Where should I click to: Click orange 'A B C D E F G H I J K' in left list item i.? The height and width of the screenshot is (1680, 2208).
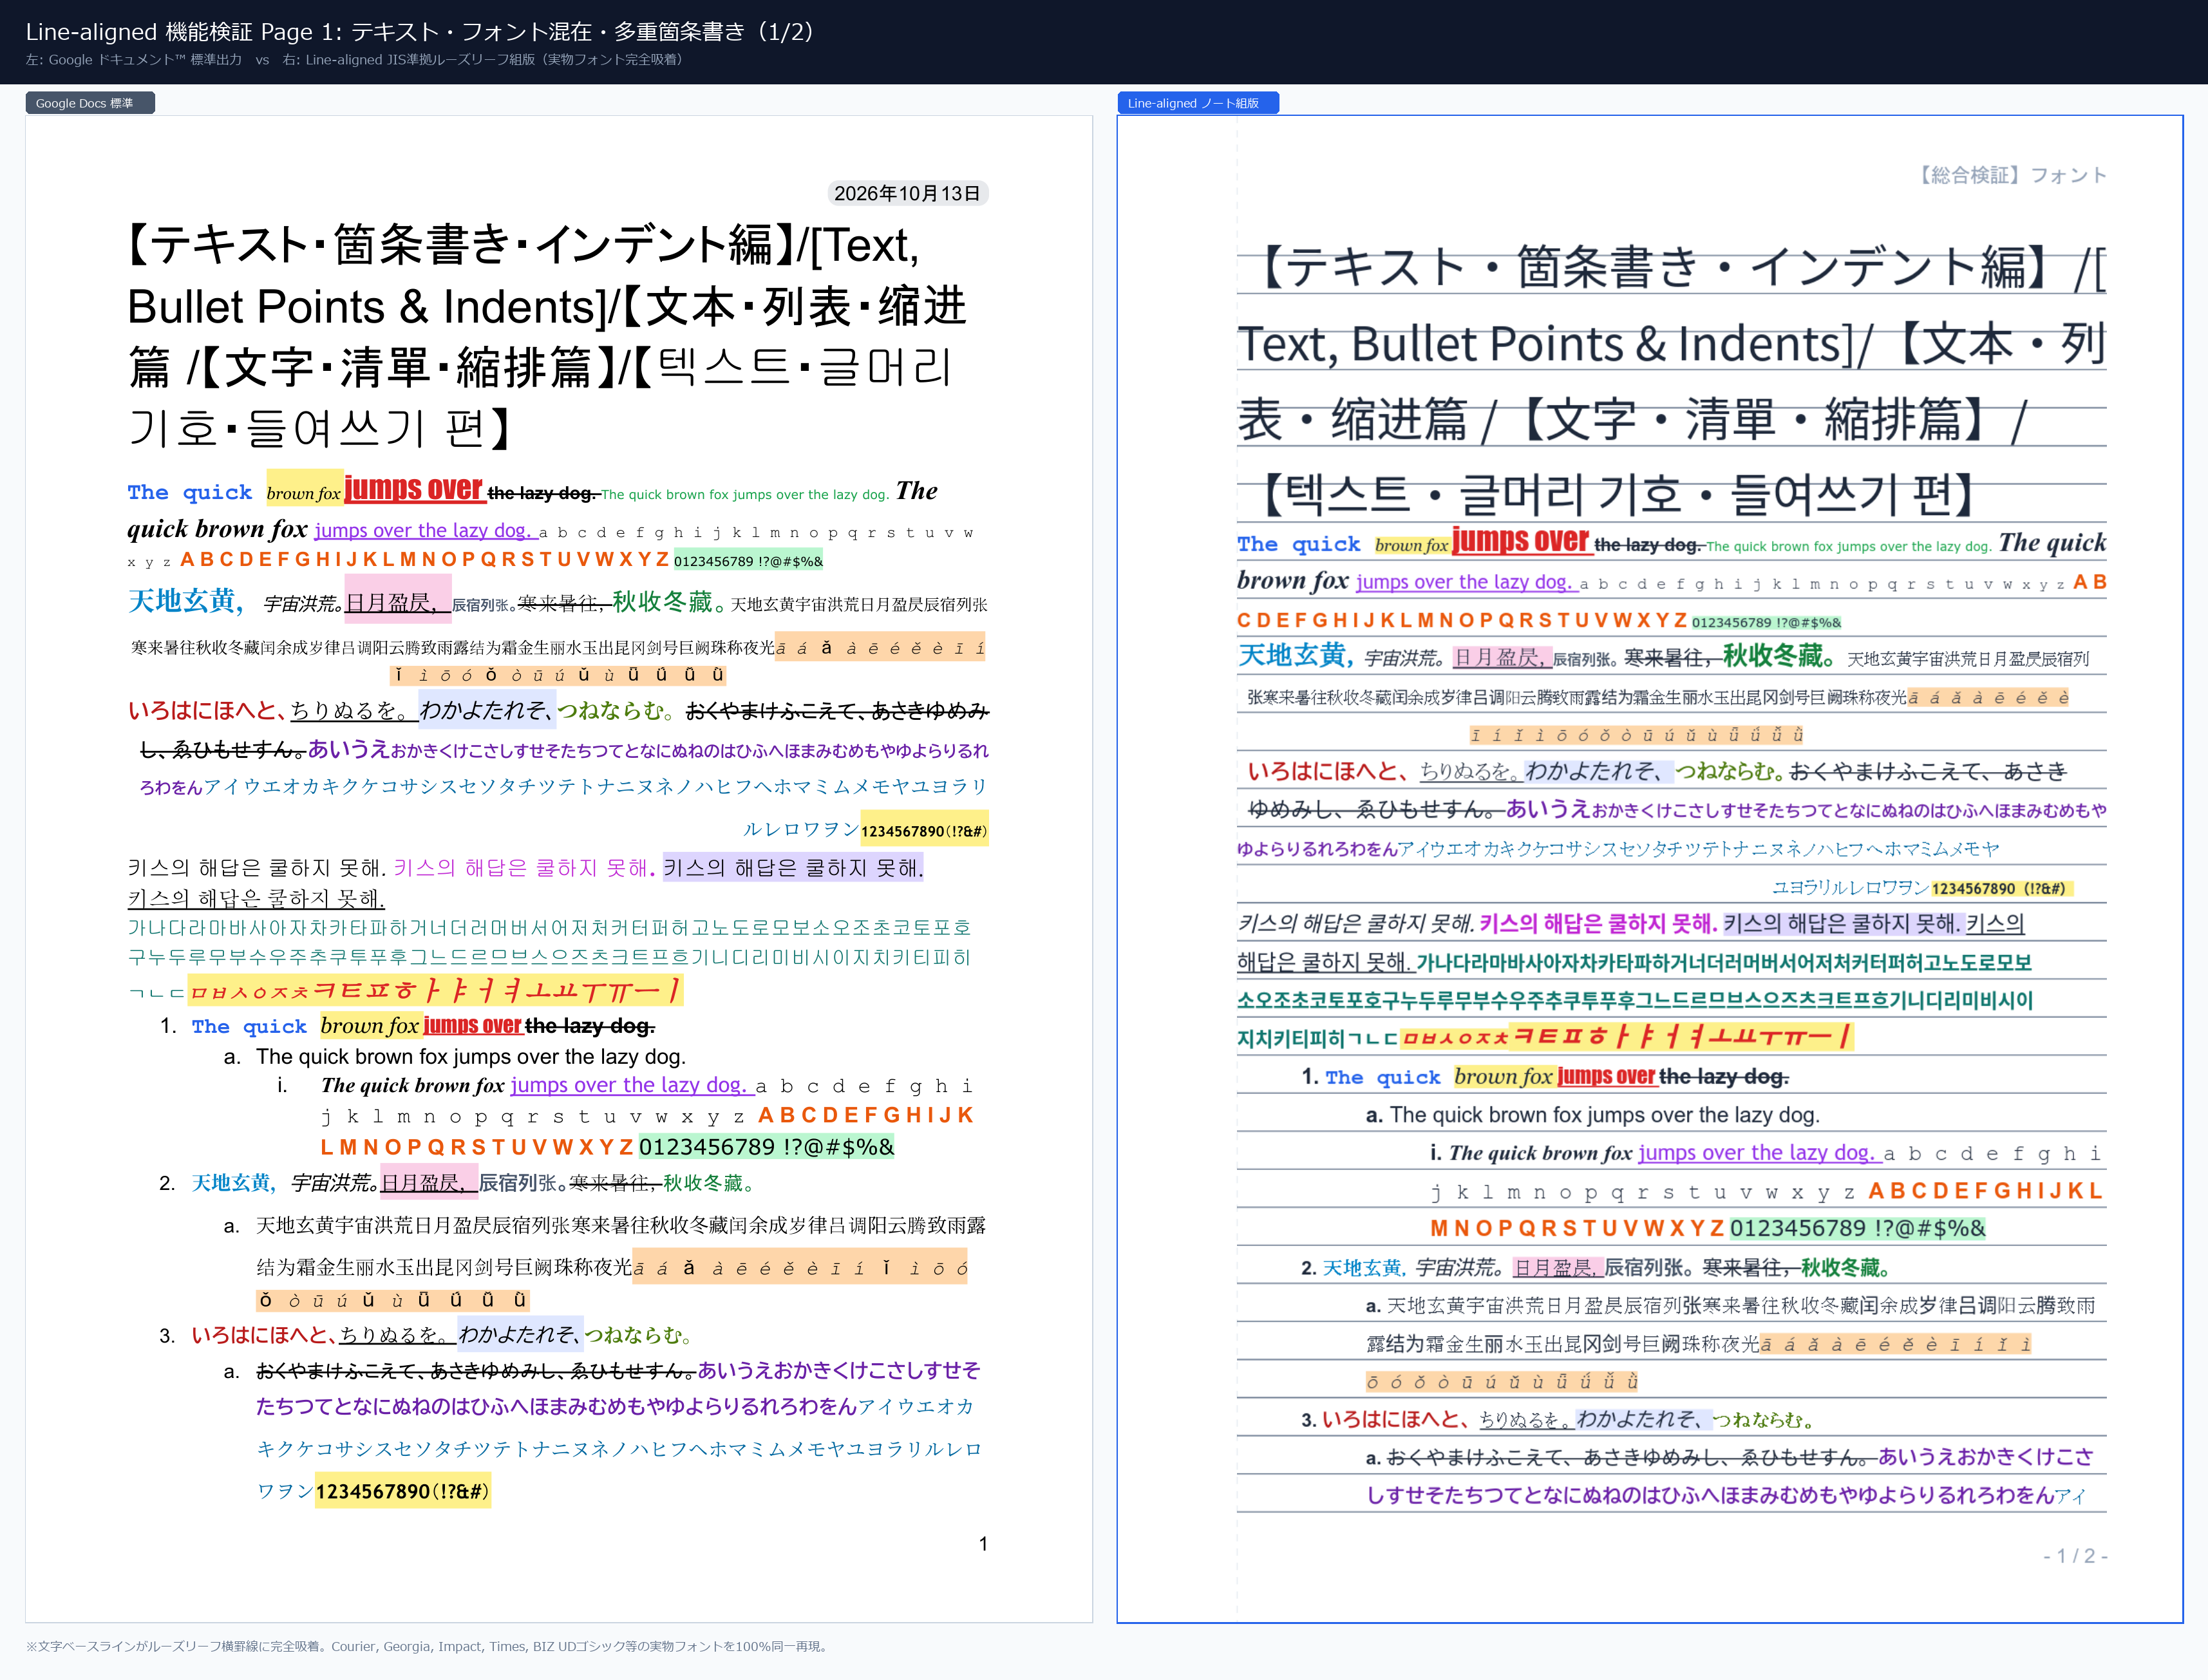(x=865, y=1115)
